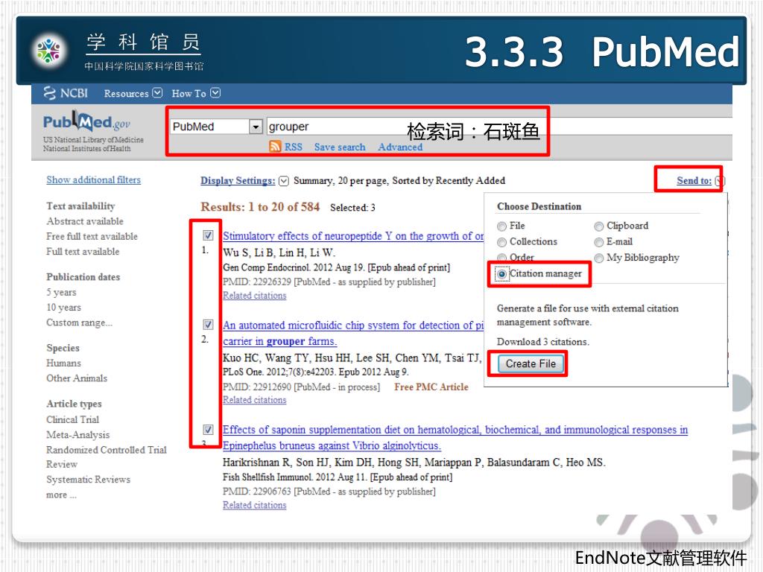Select the My Bibliography radio button
This screenshot has height=572, width=763.
(x=599, y=258)
